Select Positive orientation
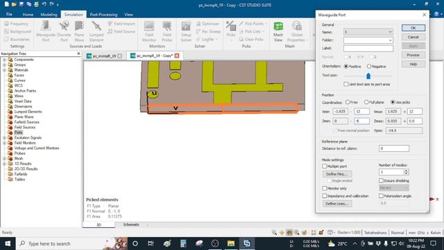444x250 pixels. point(345,67)
